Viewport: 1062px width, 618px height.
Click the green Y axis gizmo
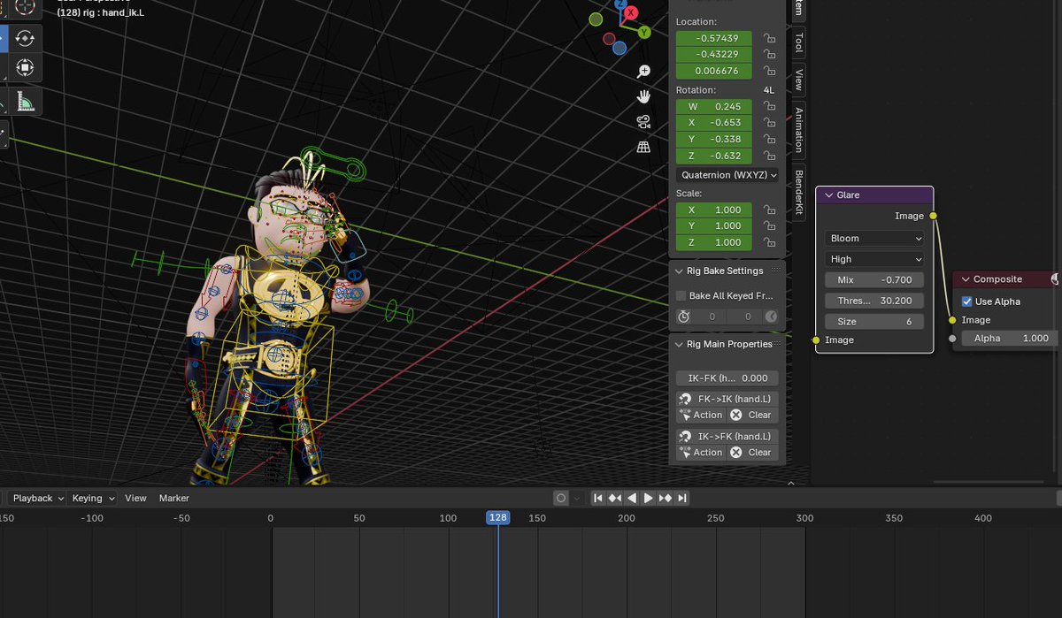coord(644,32)
